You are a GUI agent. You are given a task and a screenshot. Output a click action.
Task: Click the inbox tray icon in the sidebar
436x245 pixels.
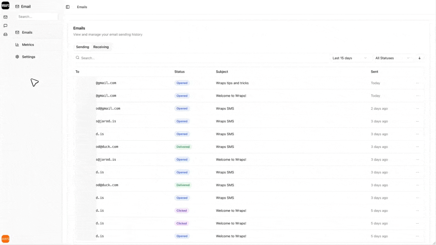pyautogui.click(x=5, y=34)
